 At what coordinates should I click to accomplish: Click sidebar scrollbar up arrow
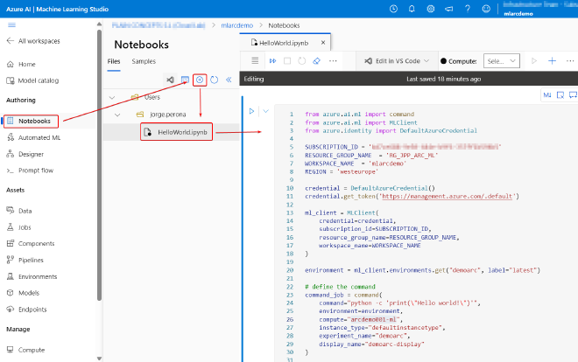tap(99, 24)
